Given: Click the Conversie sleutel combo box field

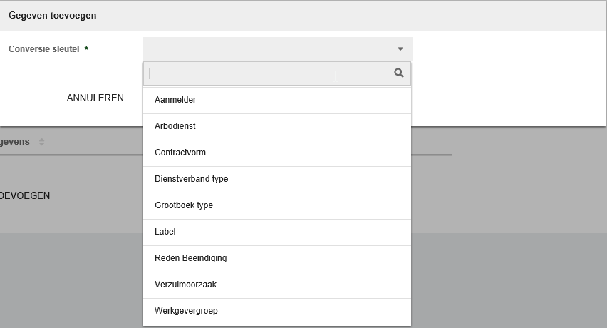Looking at the screenshot, I should coord(271,49).
